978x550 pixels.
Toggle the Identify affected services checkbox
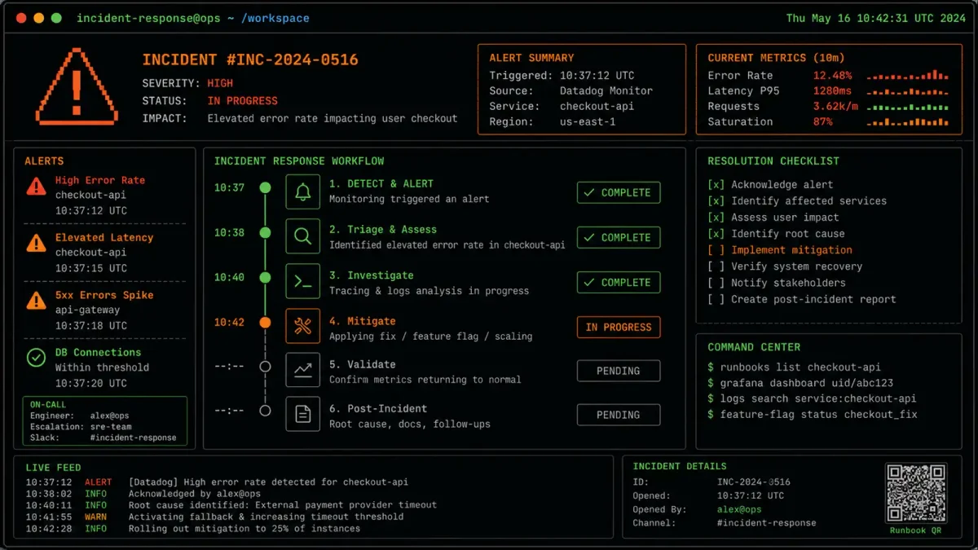[x=716, y=201]
